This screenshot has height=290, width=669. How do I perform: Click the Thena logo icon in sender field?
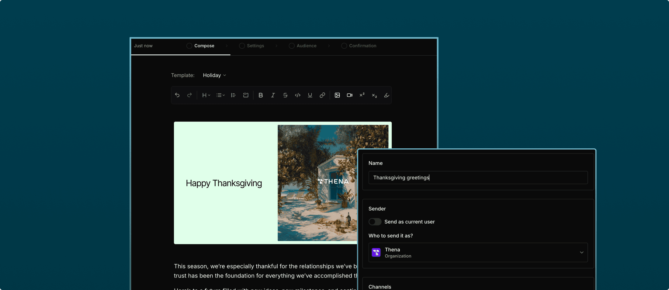coord(376,252)
